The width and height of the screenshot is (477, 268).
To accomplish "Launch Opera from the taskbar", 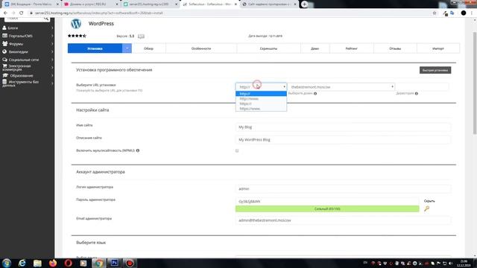I will pyautogui.click(x=68, y=263).
